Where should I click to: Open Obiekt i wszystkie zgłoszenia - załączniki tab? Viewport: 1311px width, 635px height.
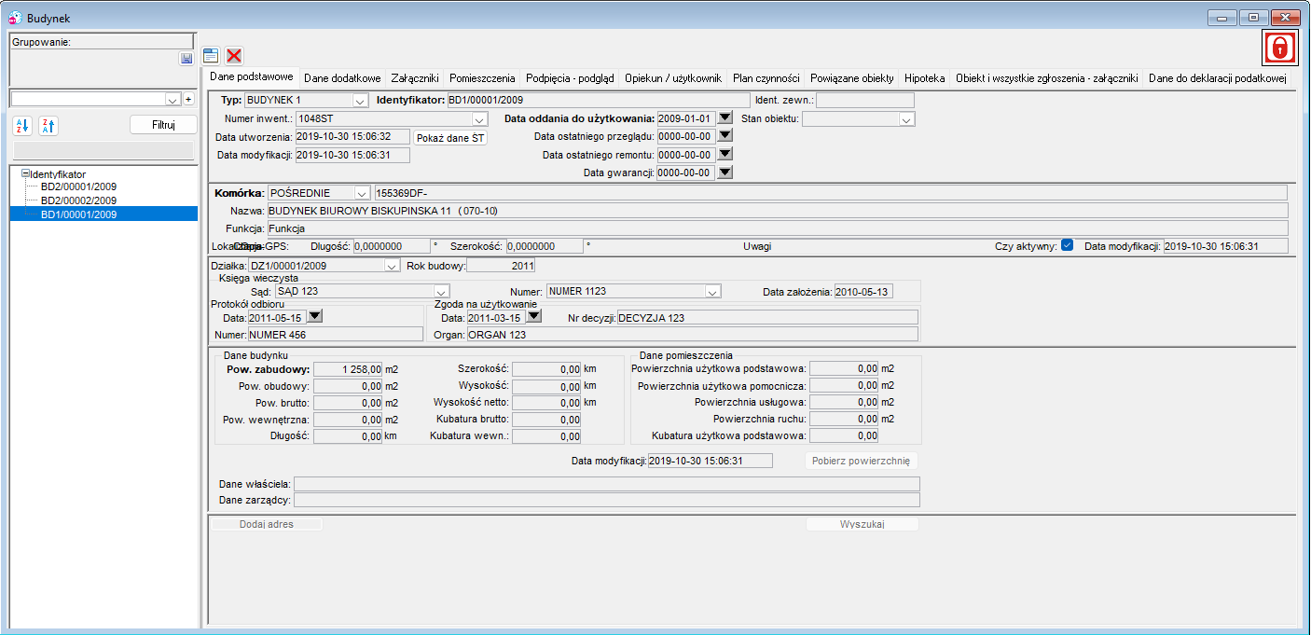pos(1047,78)
